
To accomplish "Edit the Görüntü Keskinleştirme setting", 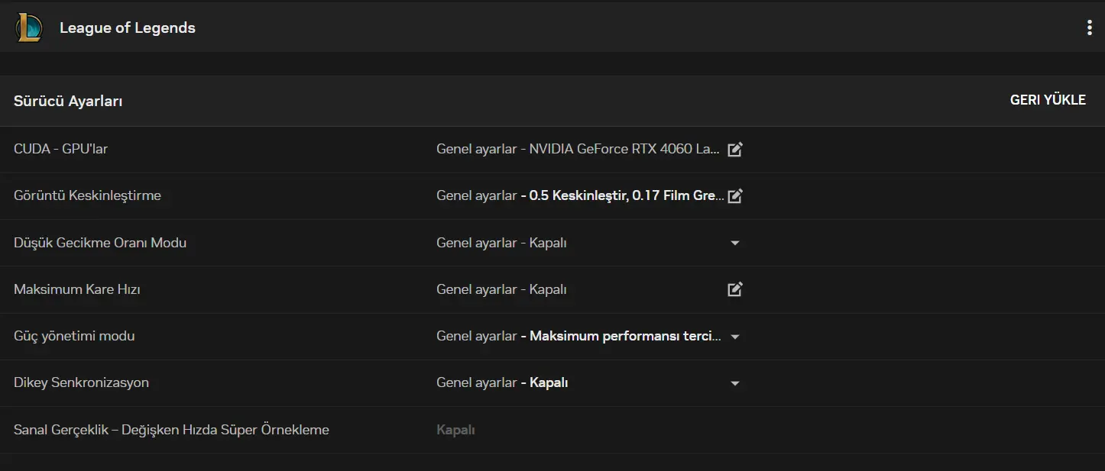I will coord(735,196).
